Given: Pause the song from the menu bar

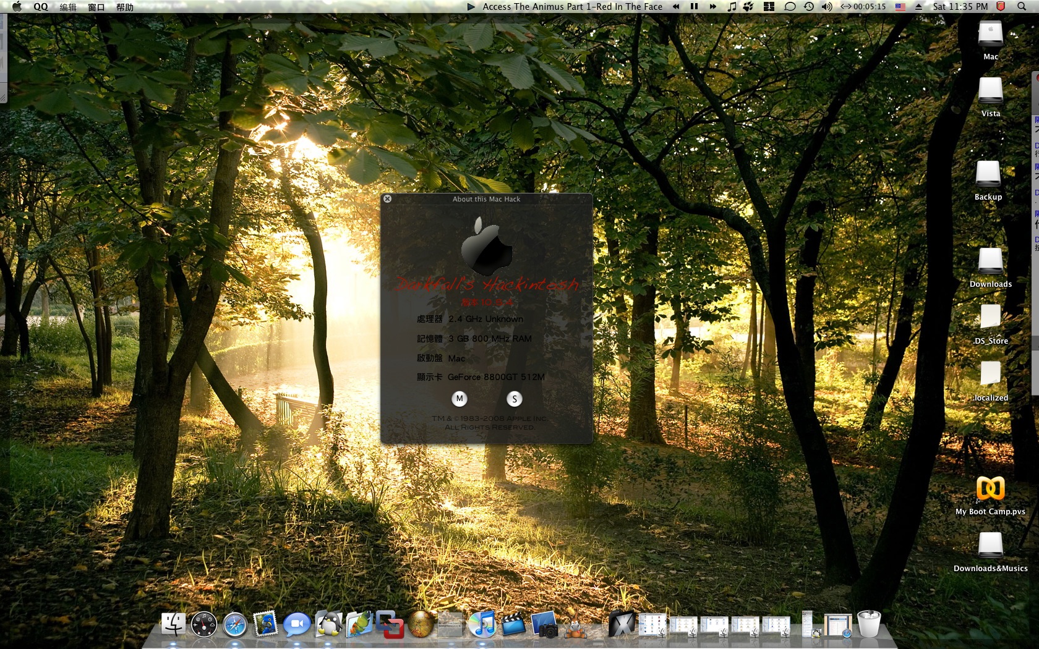Looking at the screenshot, I should pyautogui.click(x=694, y=7).
